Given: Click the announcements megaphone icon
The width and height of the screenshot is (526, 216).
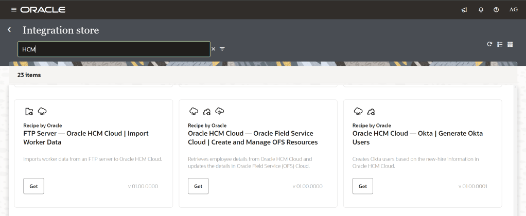Looking at the screenshot, I should 464,10.
